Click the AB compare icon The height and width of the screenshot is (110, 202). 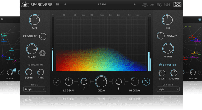[x=152, y=5]
